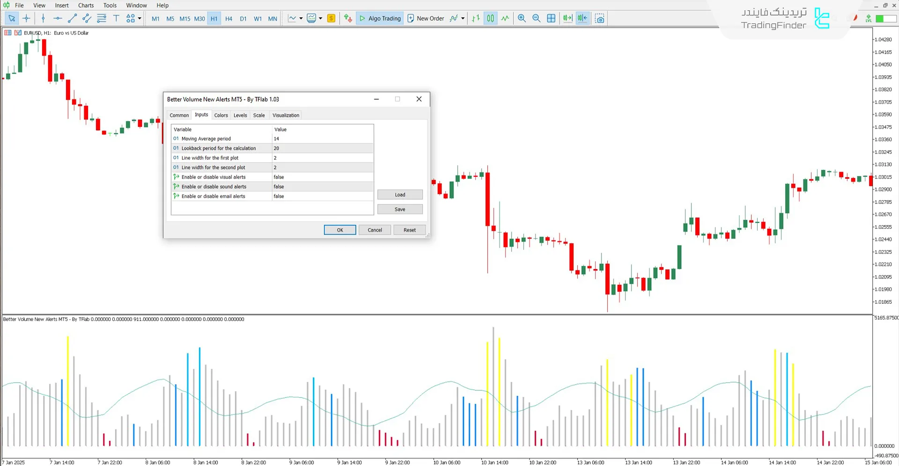The height and width of the screenshot is (466, 899).
Task: Click the zoom in magnifier icon
Action: click(521, 18)
